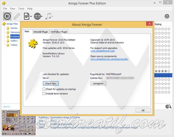Confirm the dialog with the OK button
The height and width of the screenshot is (137, 174).
pos(143,110)
